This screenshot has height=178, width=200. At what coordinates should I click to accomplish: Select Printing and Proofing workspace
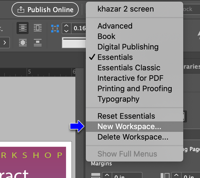135,89
